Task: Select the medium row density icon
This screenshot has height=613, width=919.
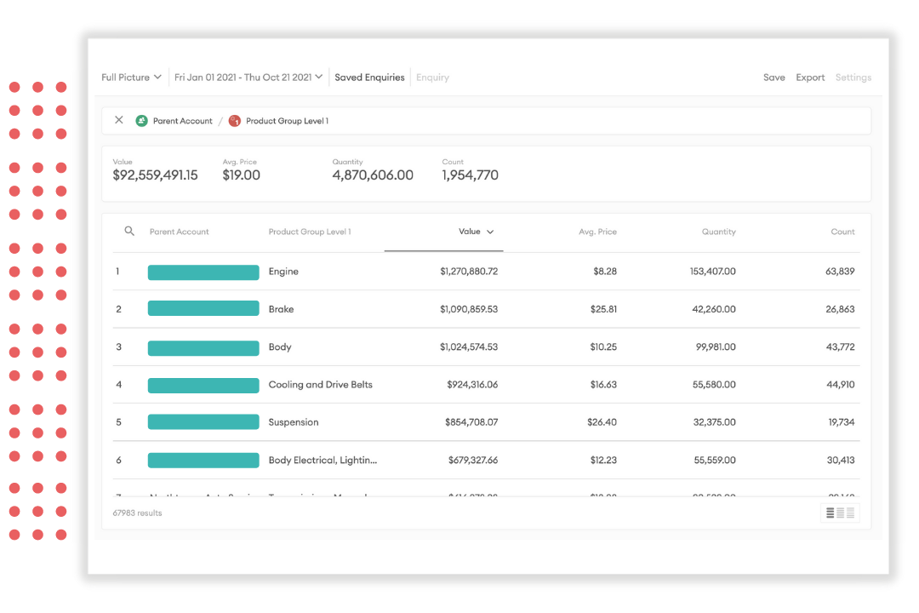Action: [x=841, y=513]
